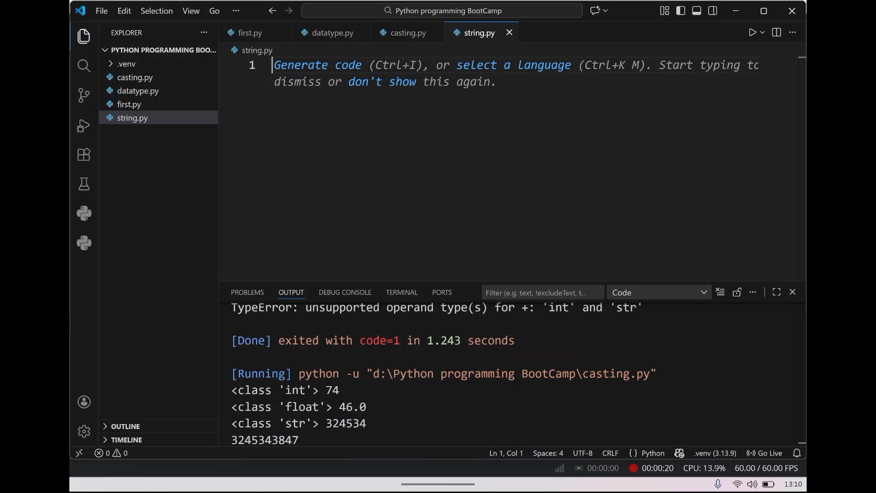Click the Generate code link in editor

tap(318, 65)
